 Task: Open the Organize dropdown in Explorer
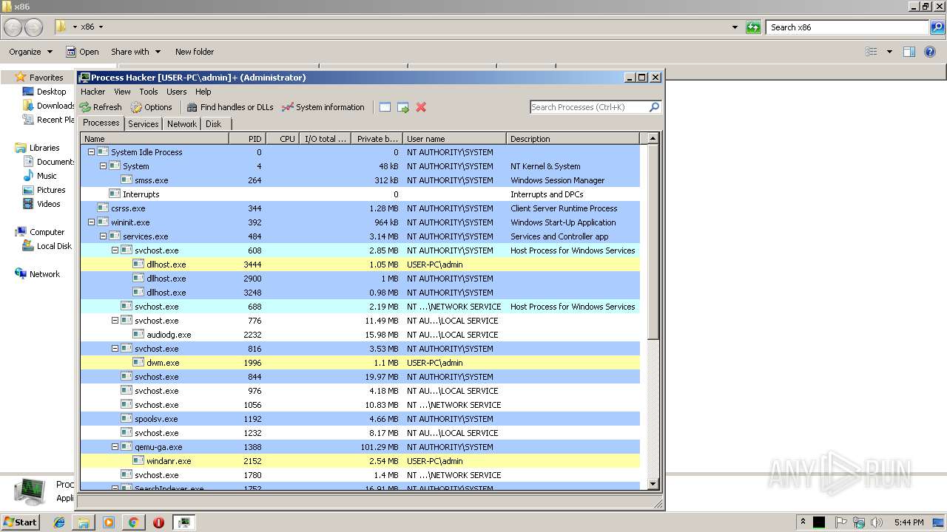[x=30, y=52]
